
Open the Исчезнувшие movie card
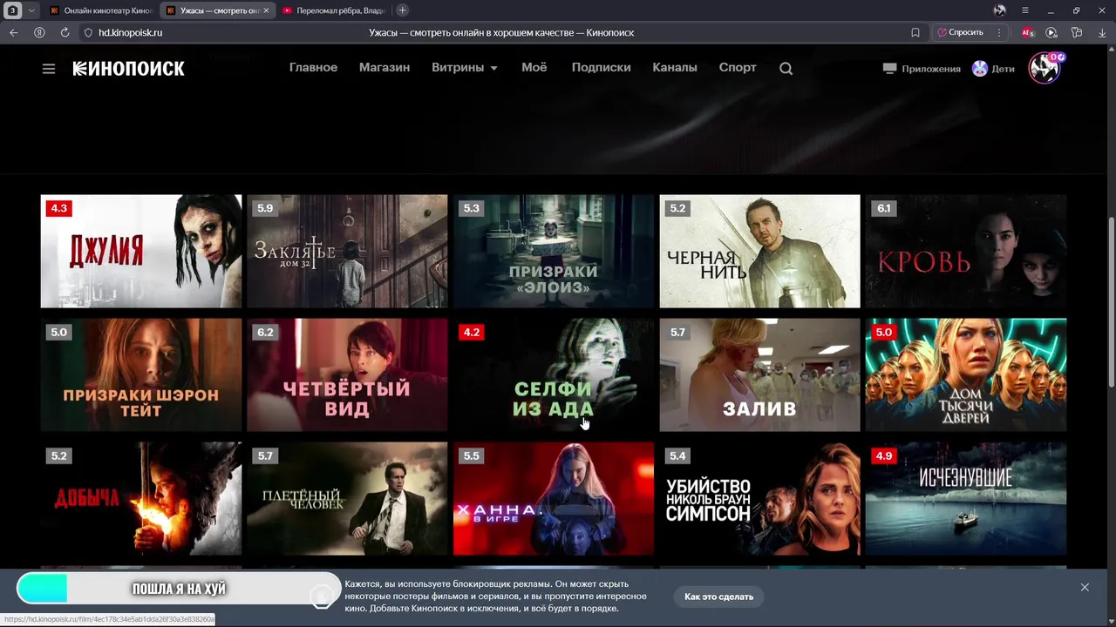[x=966, y=499]
